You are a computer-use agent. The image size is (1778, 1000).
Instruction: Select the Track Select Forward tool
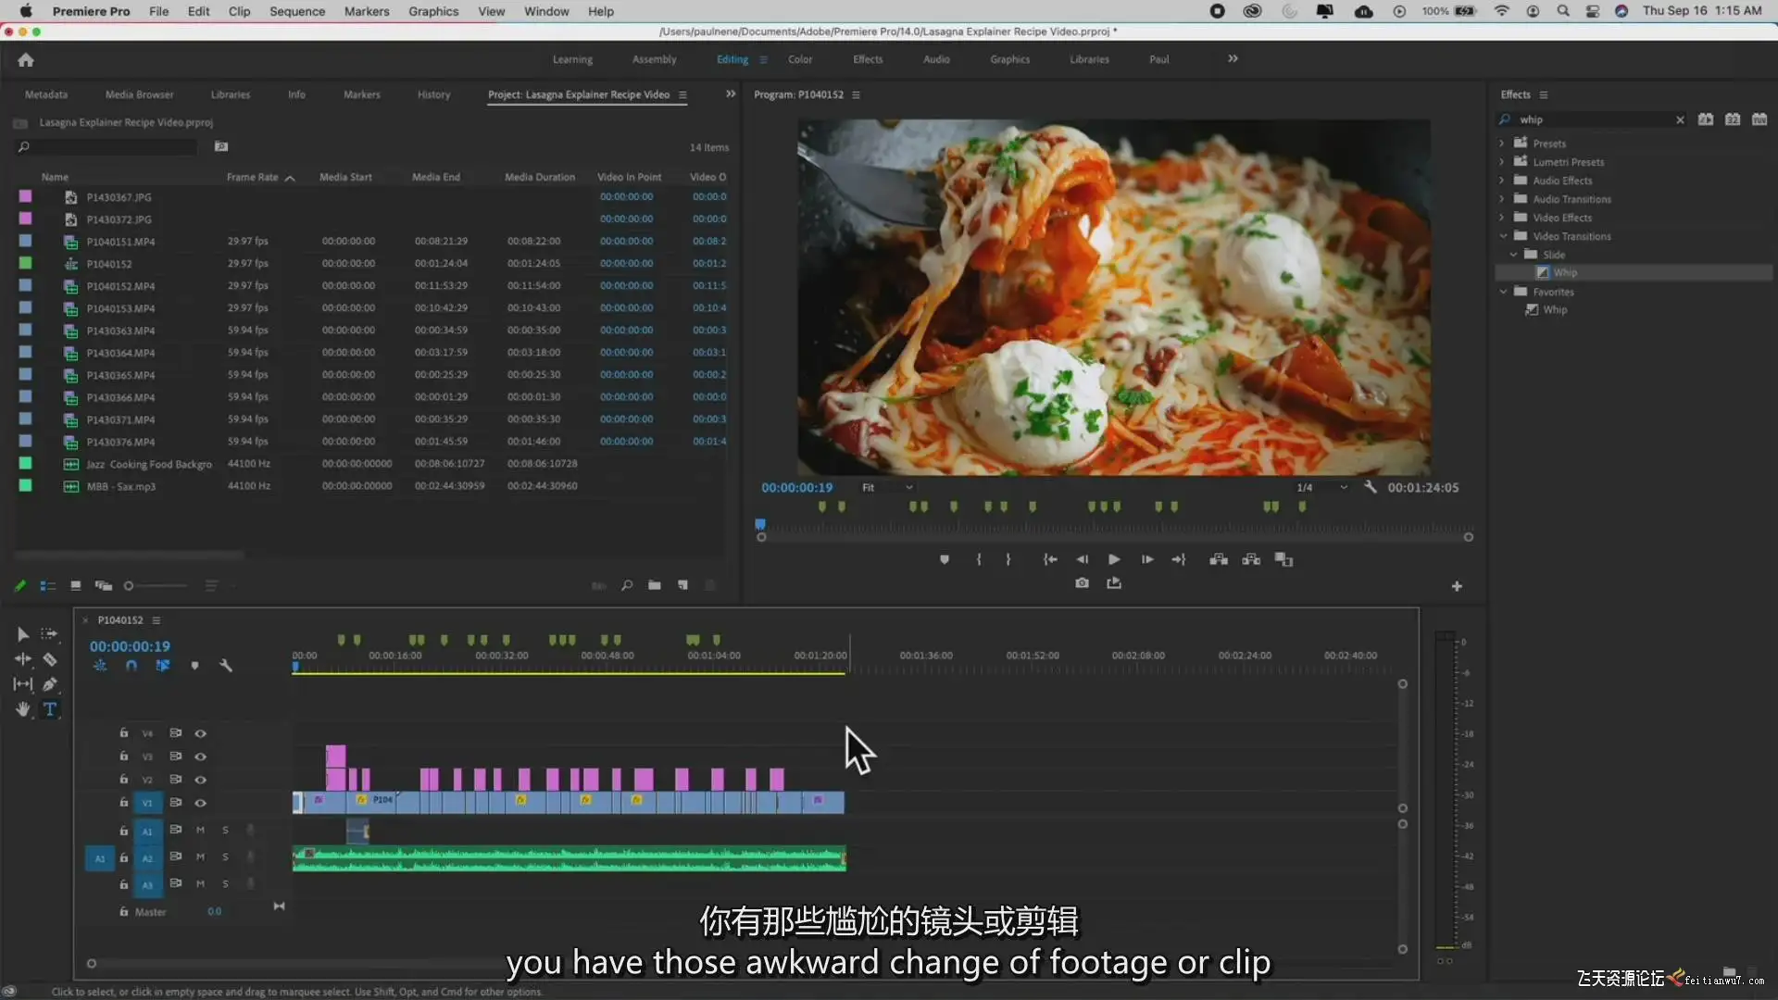pos(50,634)
